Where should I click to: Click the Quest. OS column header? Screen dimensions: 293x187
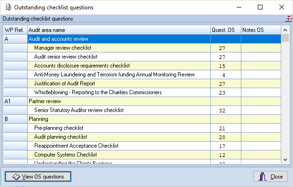coord(226,30)
